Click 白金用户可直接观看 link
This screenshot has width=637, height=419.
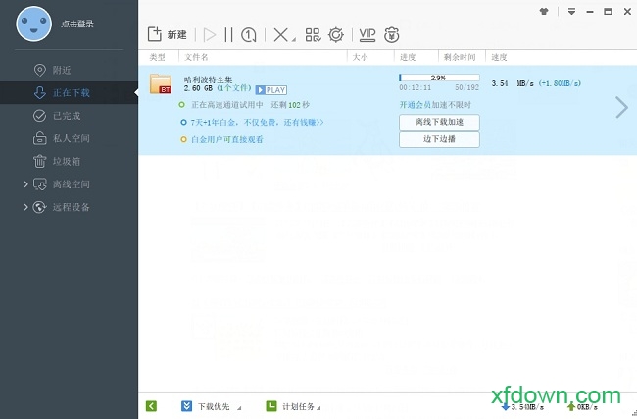pyautogui.click(x=227, y=139)
